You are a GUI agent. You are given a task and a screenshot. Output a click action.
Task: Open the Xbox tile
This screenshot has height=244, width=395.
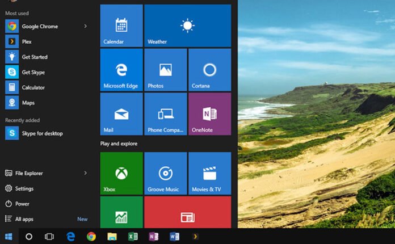tap(121, 173)
